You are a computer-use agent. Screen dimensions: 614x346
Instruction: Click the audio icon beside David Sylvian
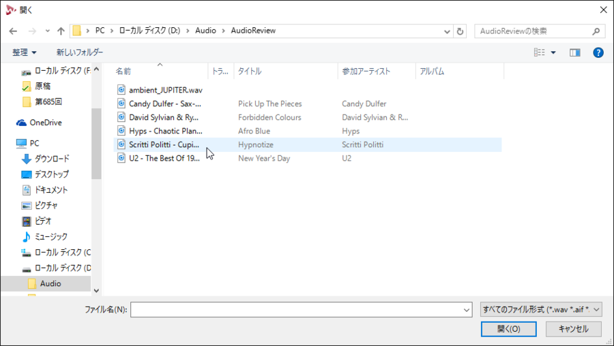(x=121, y=117)
